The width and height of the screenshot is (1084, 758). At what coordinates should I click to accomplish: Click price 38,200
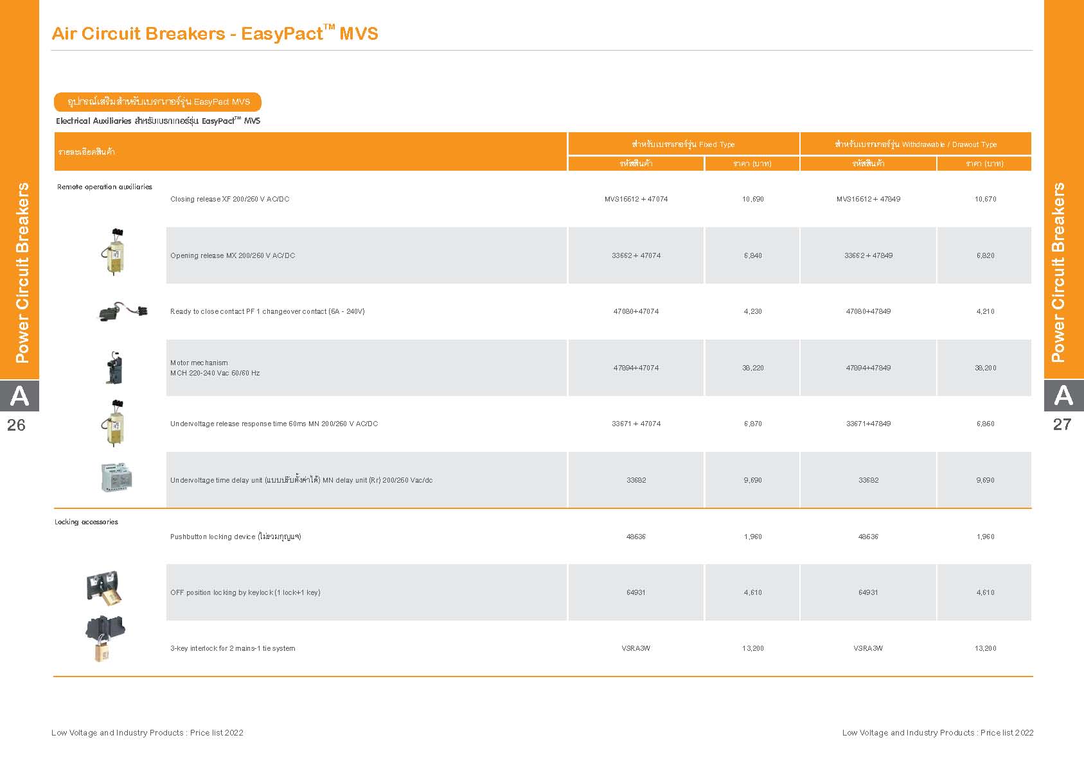click(x=986, y=368)
